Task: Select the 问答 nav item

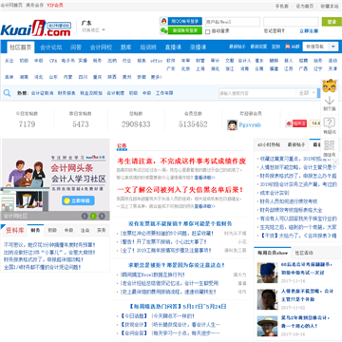Action: coord(76,47)
